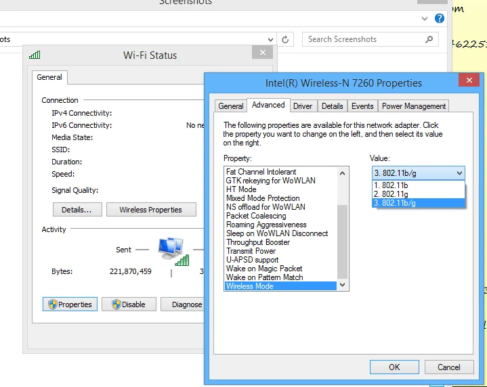Click the Disable button in Wi-Fi Status
The width and height of the screenshot is (487, 387).
pos(129,304)
